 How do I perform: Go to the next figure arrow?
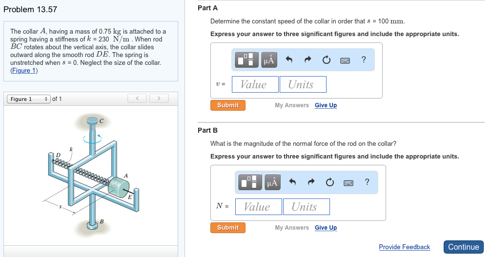(159, 99)
